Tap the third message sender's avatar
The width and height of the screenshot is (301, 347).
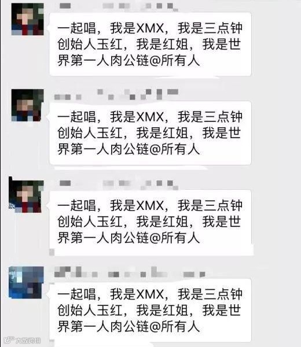coord(26,196)
